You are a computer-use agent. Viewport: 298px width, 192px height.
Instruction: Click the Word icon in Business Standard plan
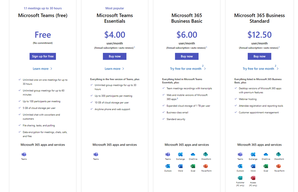253,166
